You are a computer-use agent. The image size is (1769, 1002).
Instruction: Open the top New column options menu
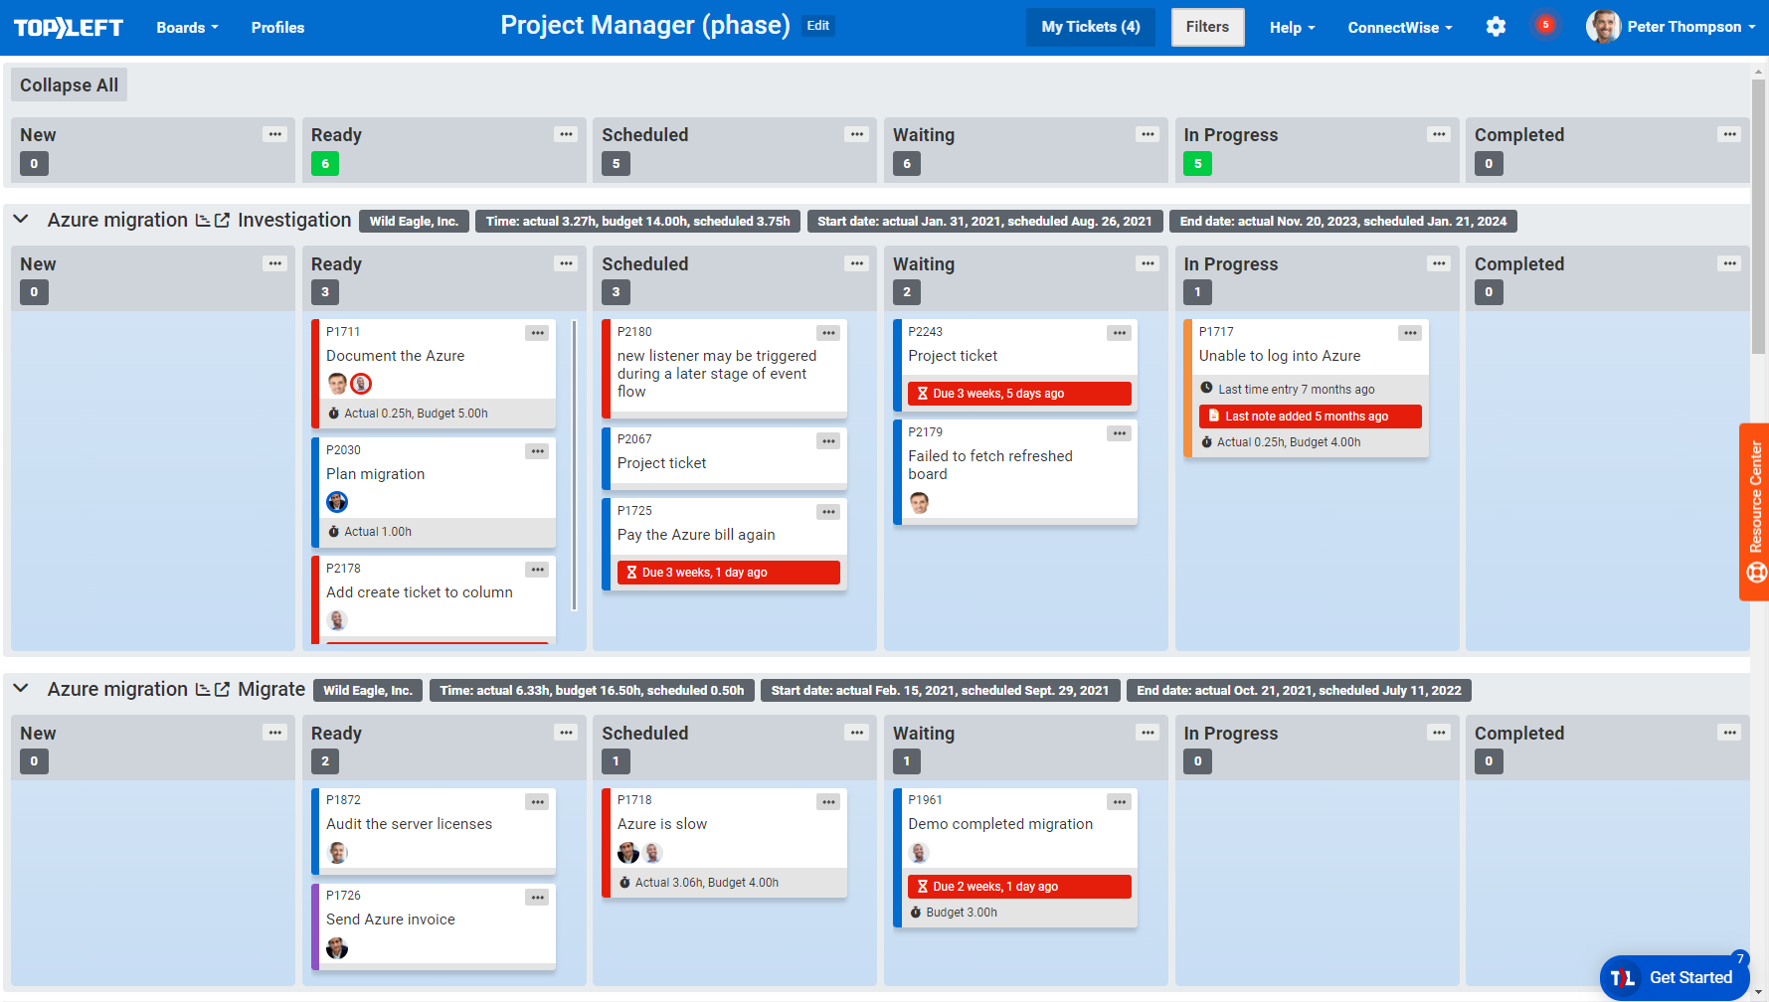[x=275, y=134]
